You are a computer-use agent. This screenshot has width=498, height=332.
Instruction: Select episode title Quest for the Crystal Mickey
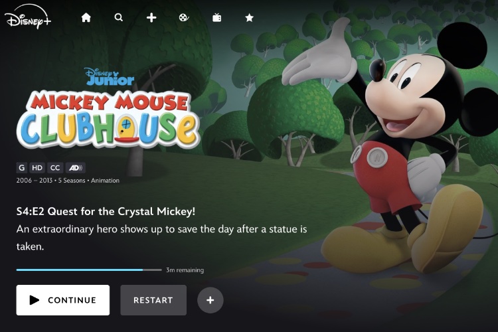click(106, 211)
